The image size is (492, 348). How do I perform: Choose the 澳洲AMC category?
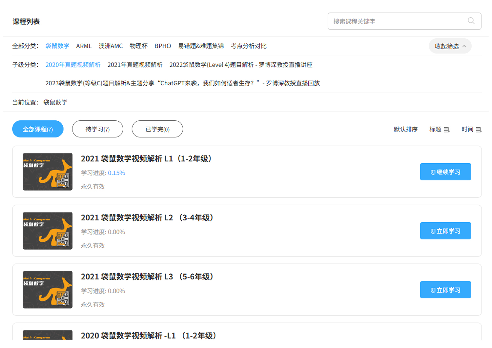pos(111,46)
